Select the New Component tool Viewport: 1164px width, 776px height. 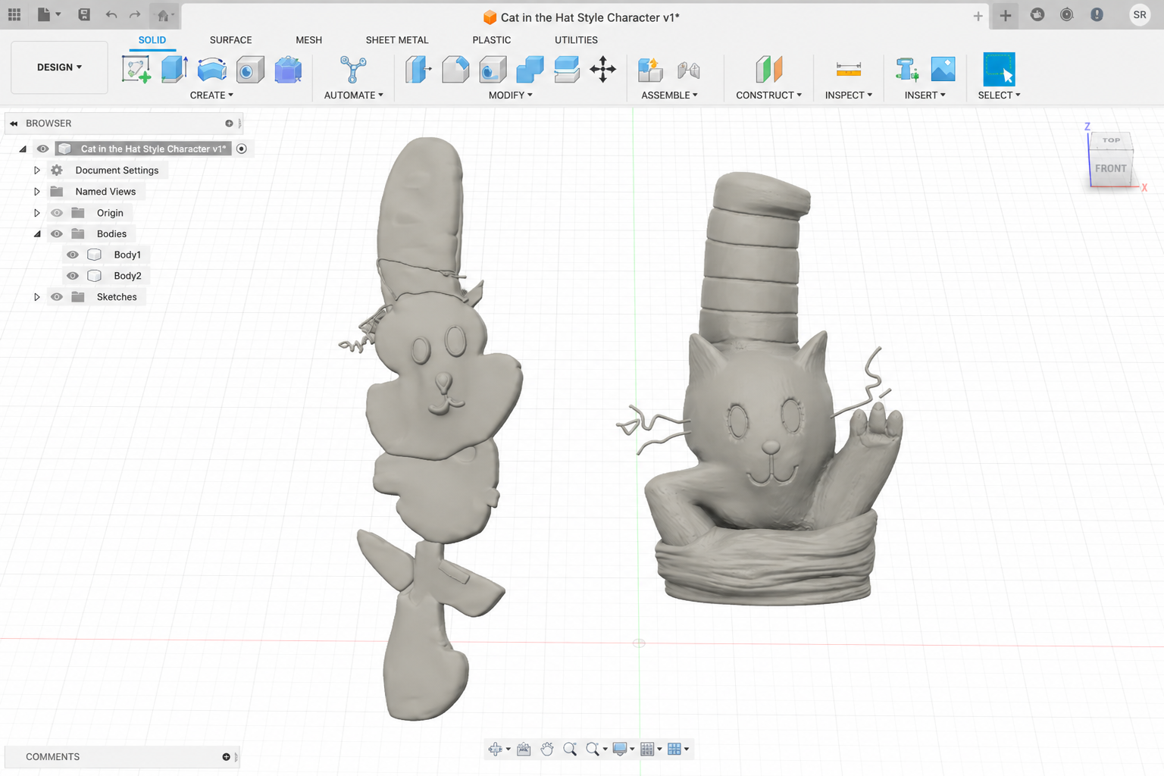coord(650,69)
